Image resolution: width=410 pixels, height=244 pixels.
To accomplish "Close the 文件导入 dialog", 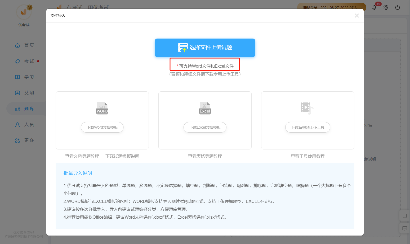I will point(356,16).
